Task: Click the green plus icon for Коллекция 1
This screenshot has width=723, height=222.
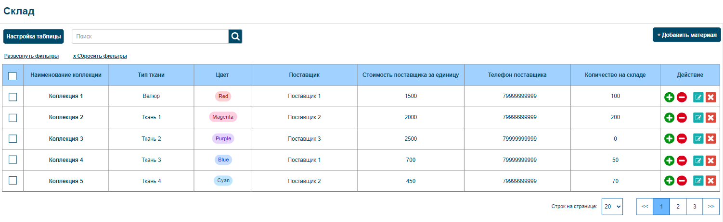Action: pos(669,97)
